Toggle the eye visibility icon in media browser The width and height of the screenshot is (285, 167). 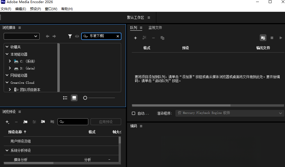(x=77, y=36)
